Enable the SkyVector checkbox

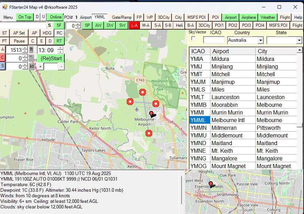click(x=193, y=39)
